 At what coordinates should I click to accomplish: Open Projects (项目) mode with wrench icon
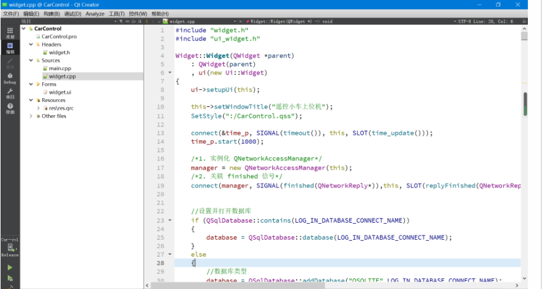pyautogui.click(x=10, y=93)
